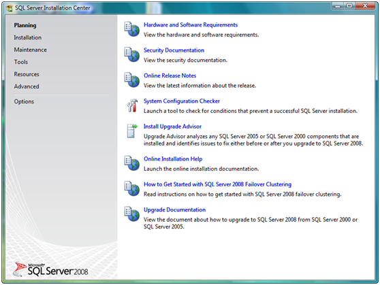Click the SQL Server title bar icon
The width and height of the screenshot is (380, 285).
click(10, 8)
